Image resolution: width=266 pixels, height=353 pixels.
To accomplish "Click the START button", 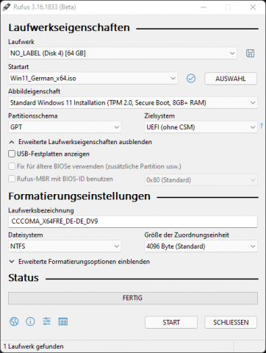I will click(x=171, y=322).
